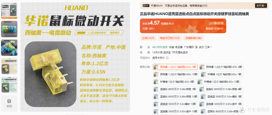Pick 蓝透粉 8000万次 0.68n爽脆 1颗
Viewport: 272px width, 115px height.
(x=175, y=89)
